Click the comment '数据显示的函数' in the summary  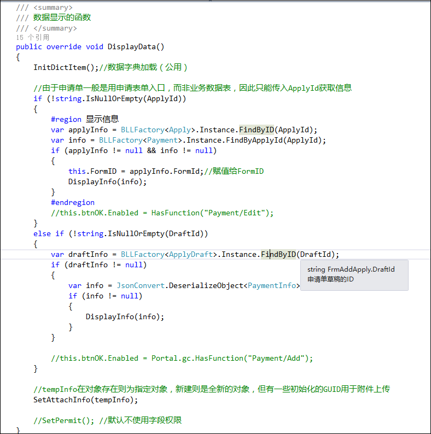tap(62, 17)
